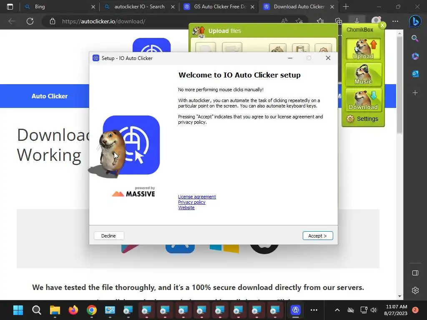Toggle the Edge sidebar panel icon
427x320 pixels.
pyautogui.click(x=415, y=273)
